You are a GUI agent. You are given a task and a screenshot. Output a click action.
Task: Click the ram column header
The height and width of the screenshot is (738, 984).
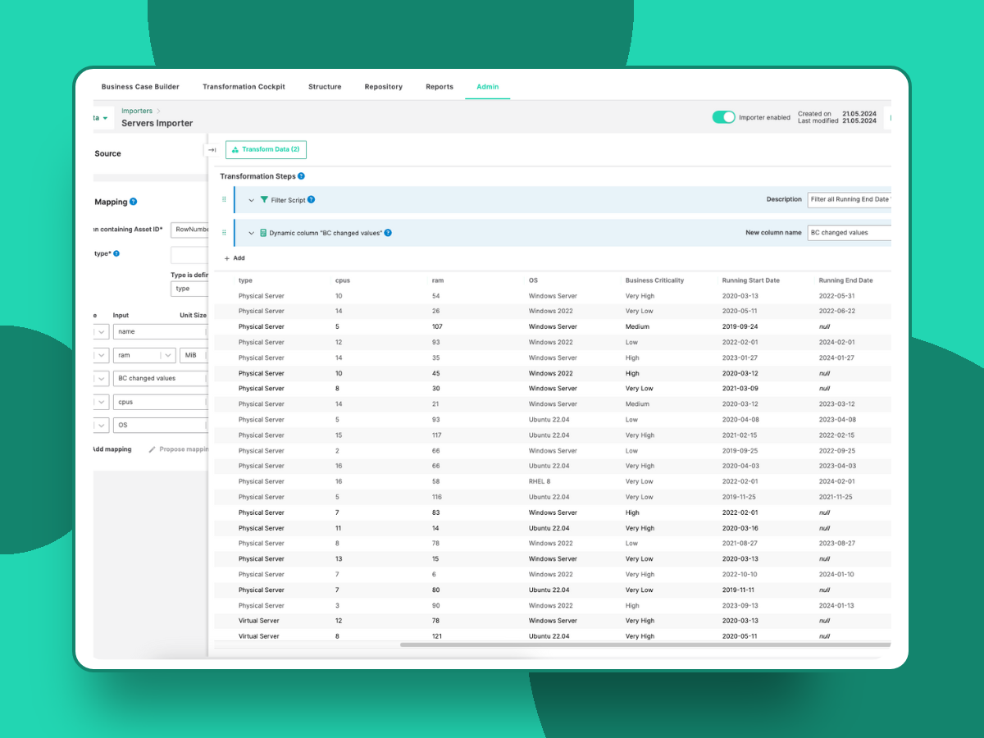click(437, 280)
